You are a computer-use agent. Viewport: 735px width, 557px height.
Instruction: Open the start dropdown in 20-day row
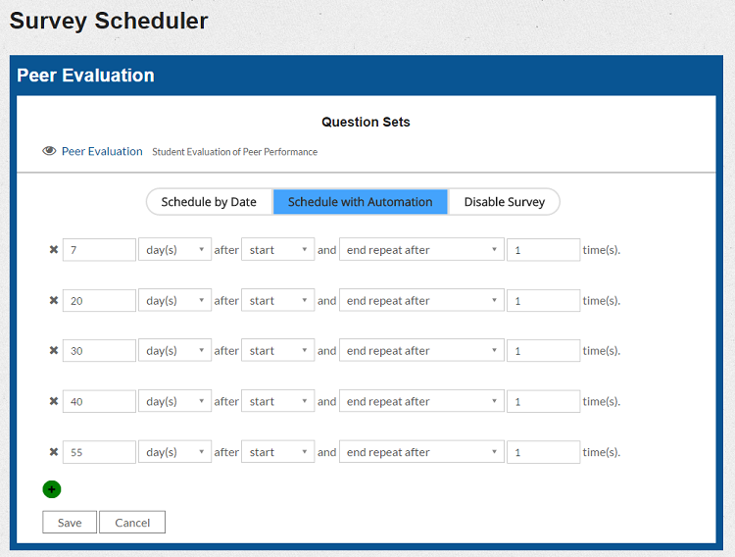(x=278, y=301)
